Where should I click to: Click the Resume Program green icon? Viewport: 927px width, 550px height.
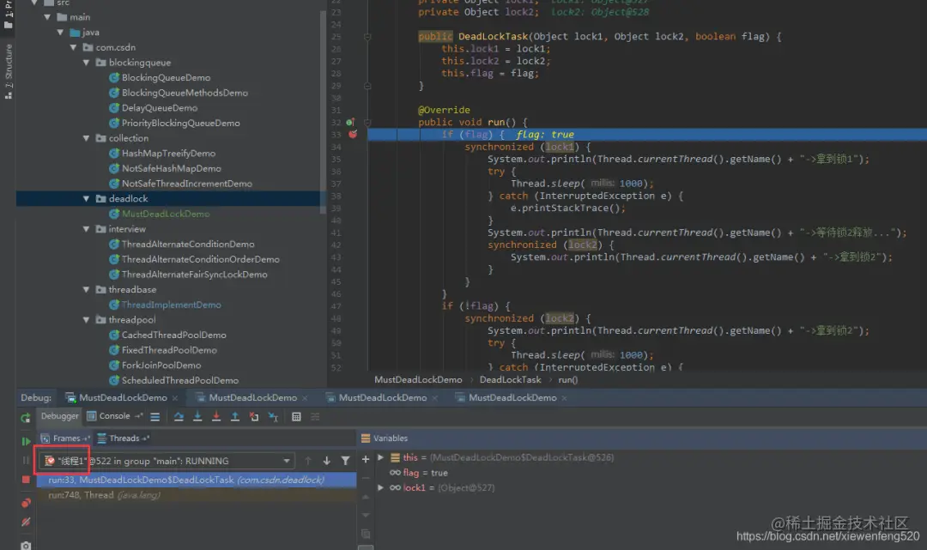[26, 441]
